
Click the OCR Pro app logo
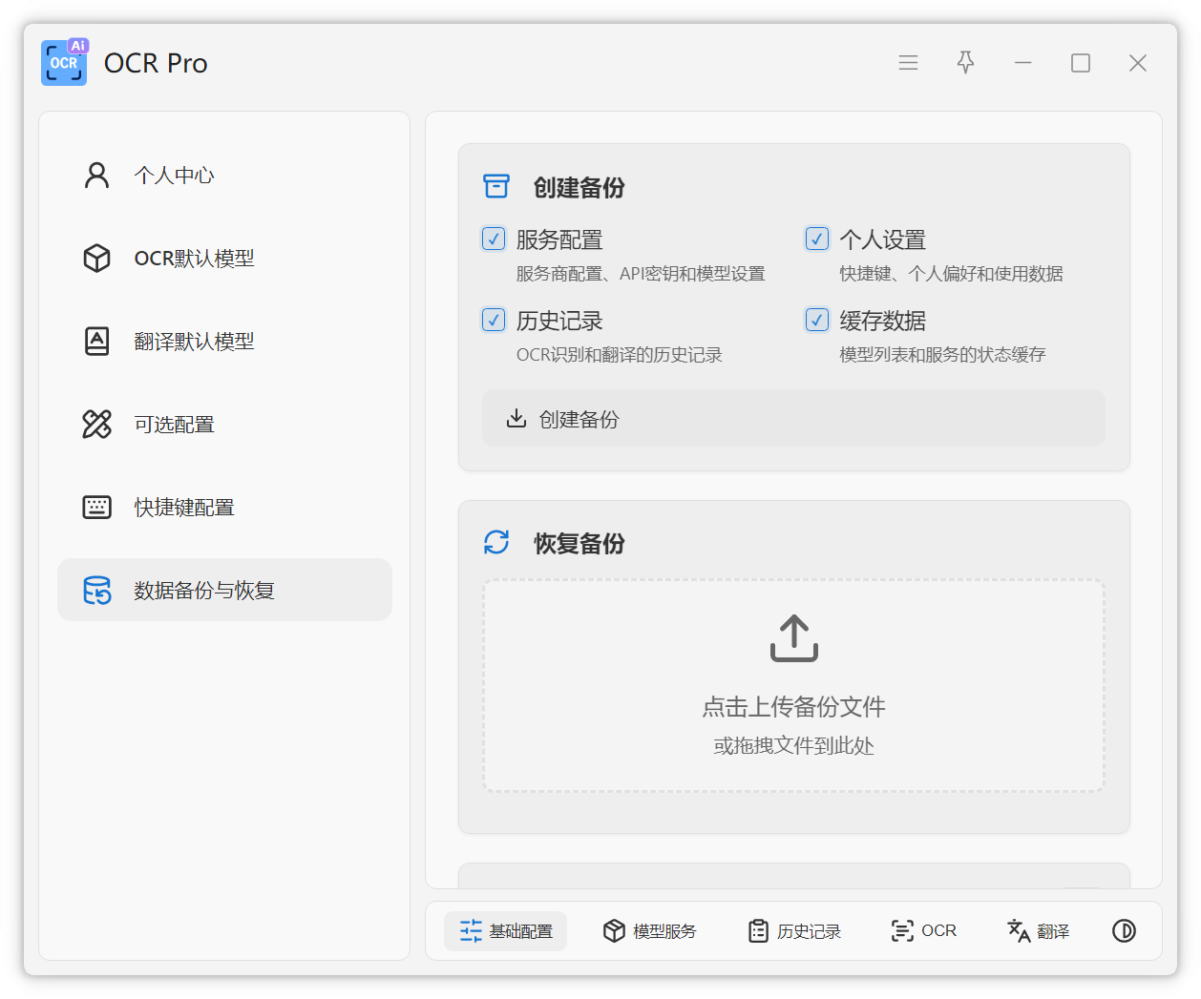click(x=64, y=63)
